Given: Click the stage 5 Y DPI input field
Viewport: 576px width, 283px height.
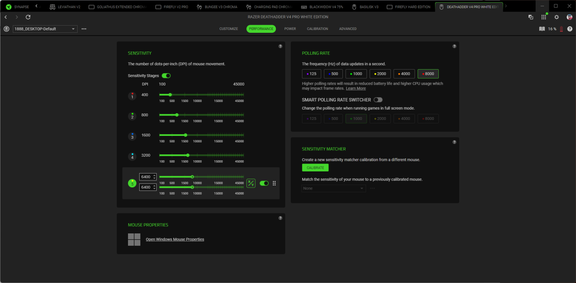Looking at the screenshot, I should [x=148, y=187].
